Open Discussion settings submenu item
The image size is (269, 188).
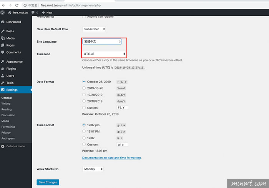point(8,115)
